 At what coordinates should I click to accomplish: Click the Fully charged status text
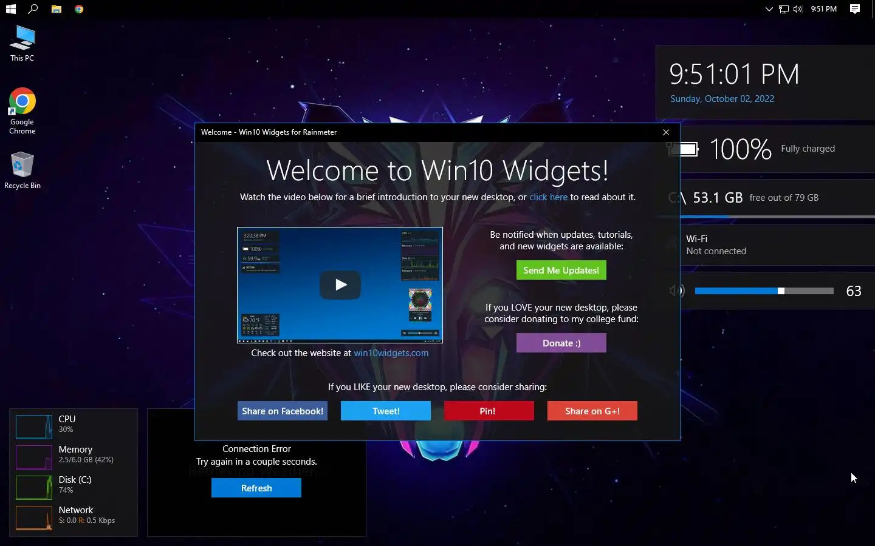(x=808, y=149)
